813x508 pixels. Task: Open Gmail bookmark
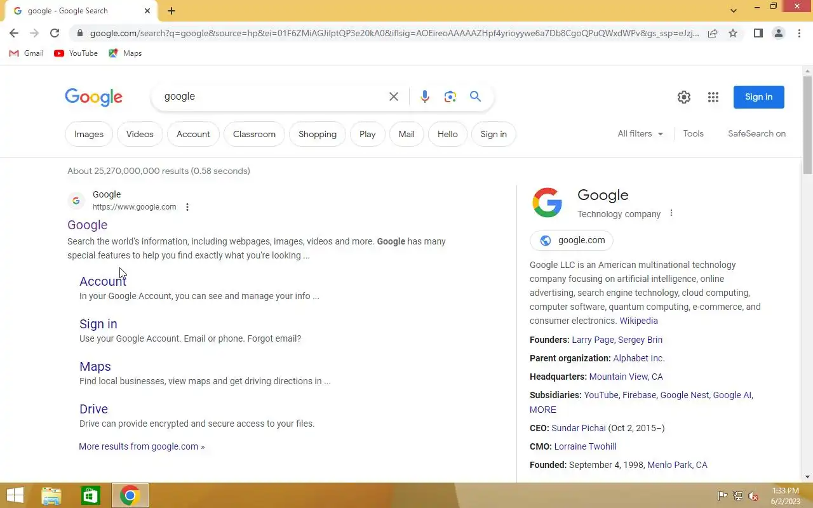(26, 53)
